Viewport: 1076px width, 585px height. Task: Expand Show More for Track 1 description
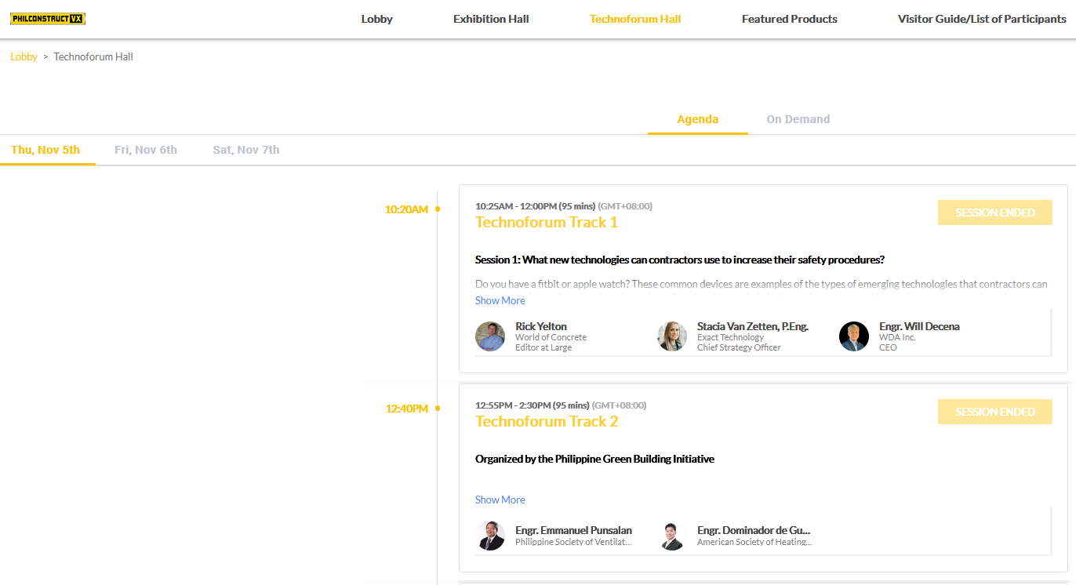click(500, 300)
